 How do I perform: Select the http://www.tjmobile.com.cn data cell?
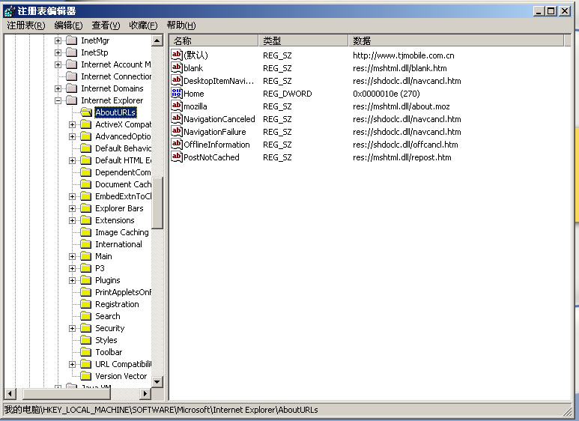403,55
